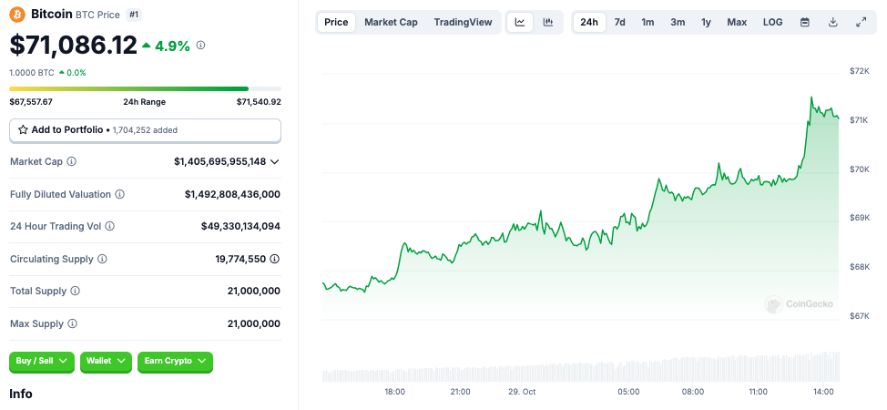Open the calendar date range picker
Viewport: 887px width, 410px height.
click(804, 22)
